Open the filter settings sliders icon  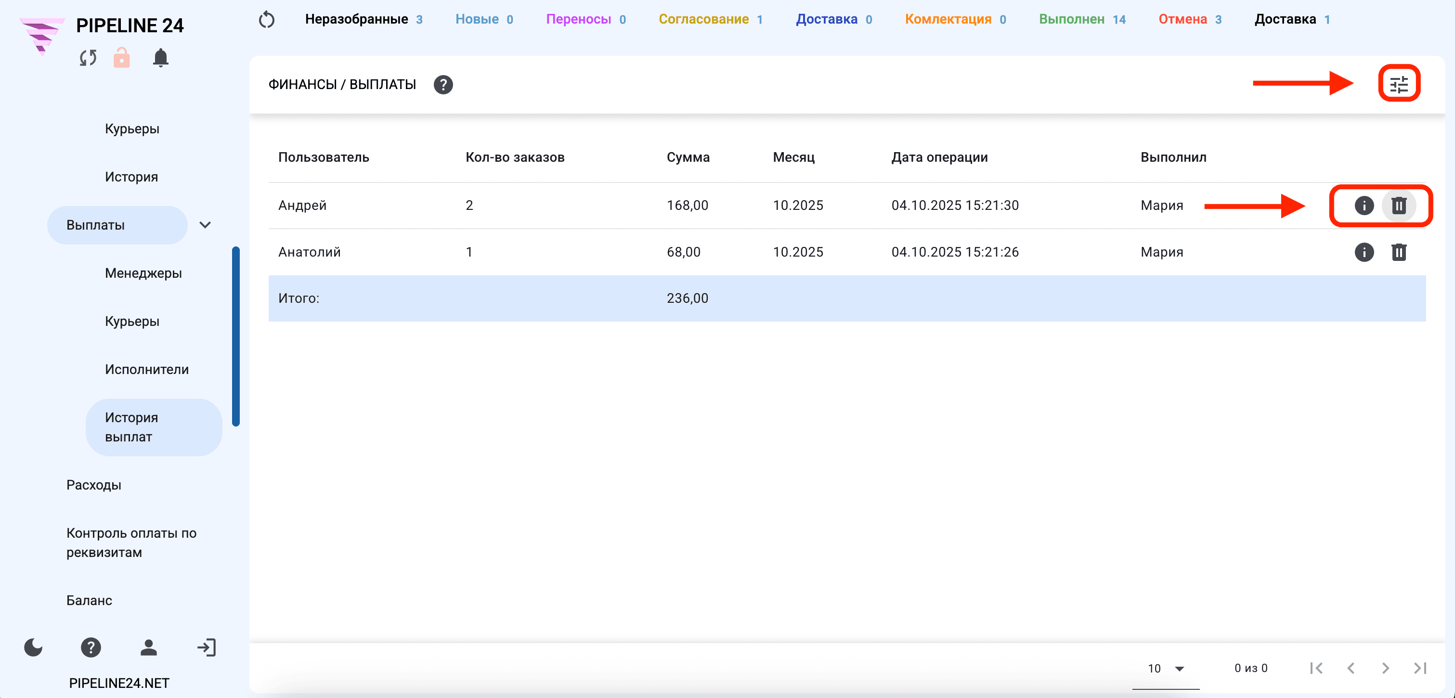(1399, 85)
